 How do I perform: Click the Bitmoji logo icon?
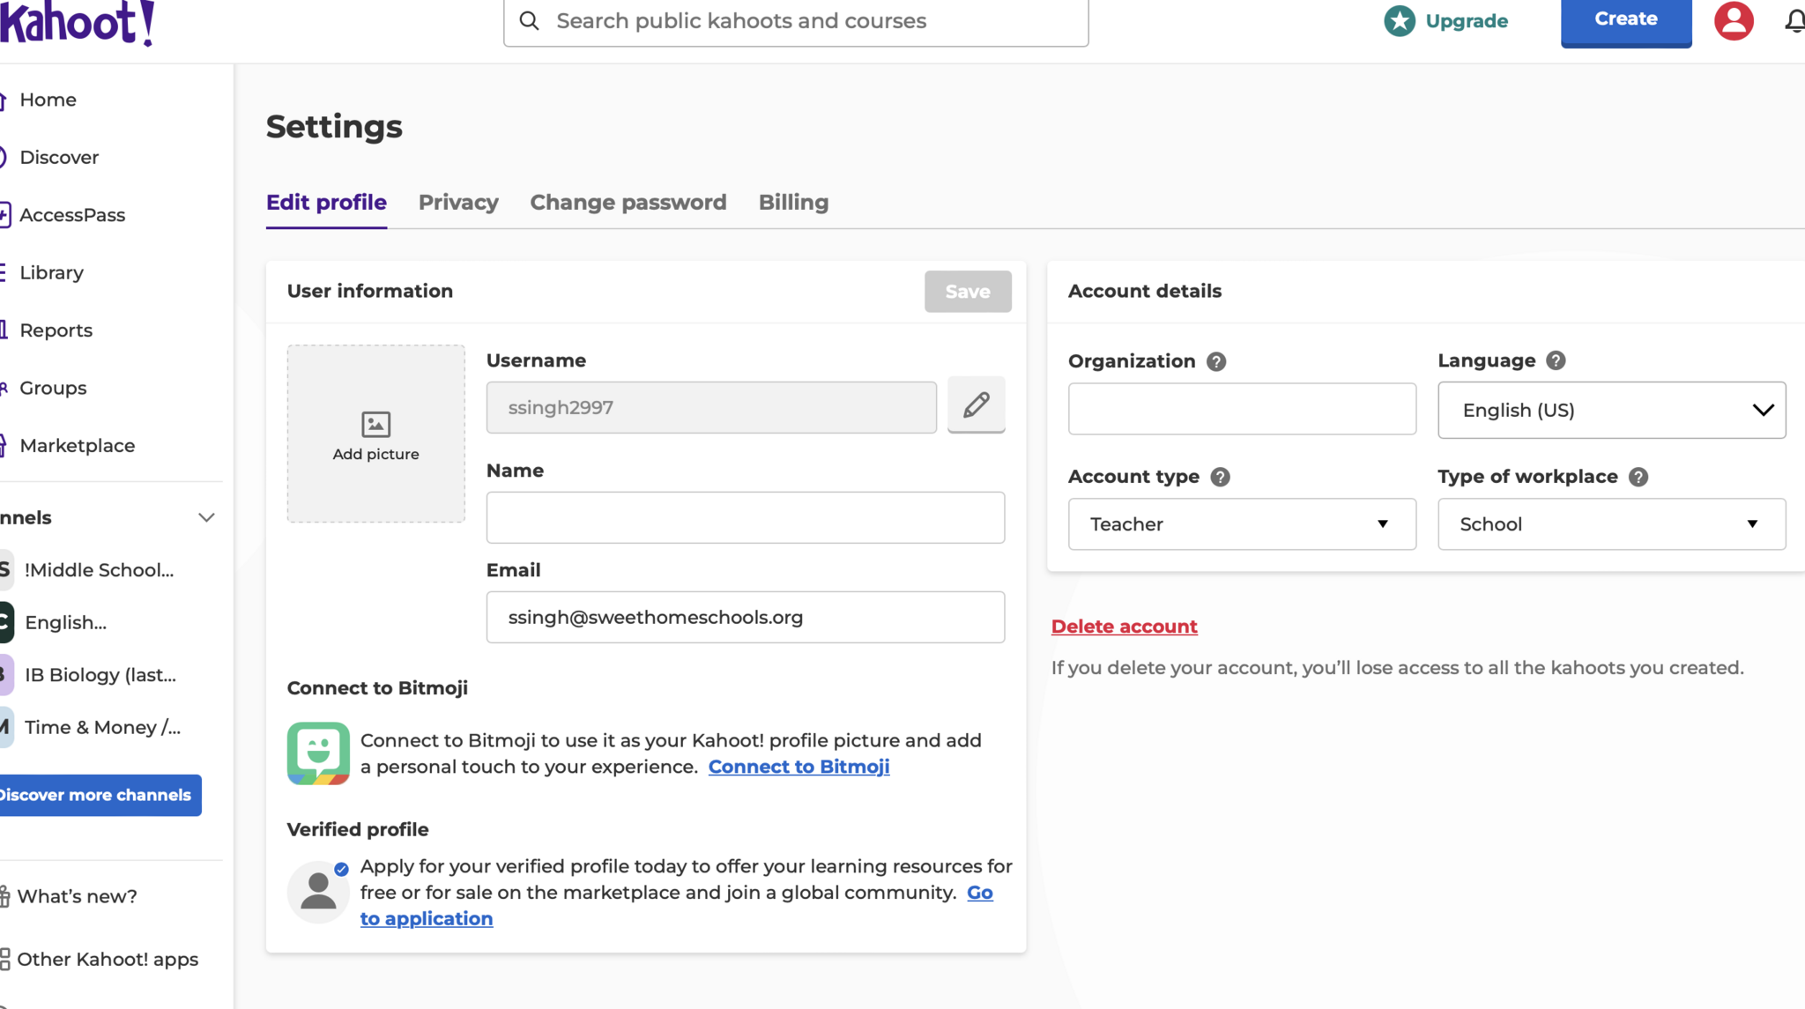pos(318,753)
